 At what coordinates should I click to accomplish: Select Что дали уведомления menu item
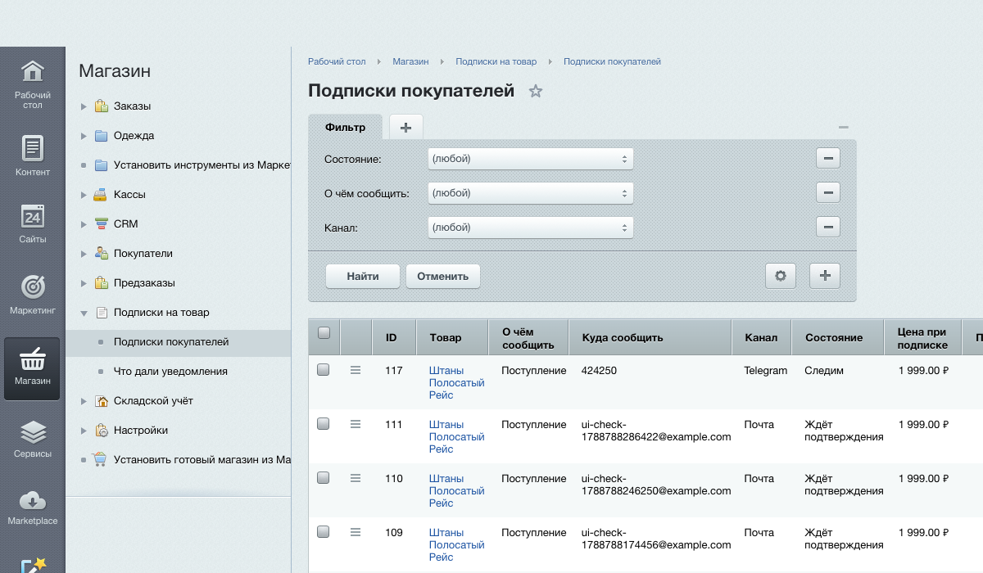click(x=170, y=372)
